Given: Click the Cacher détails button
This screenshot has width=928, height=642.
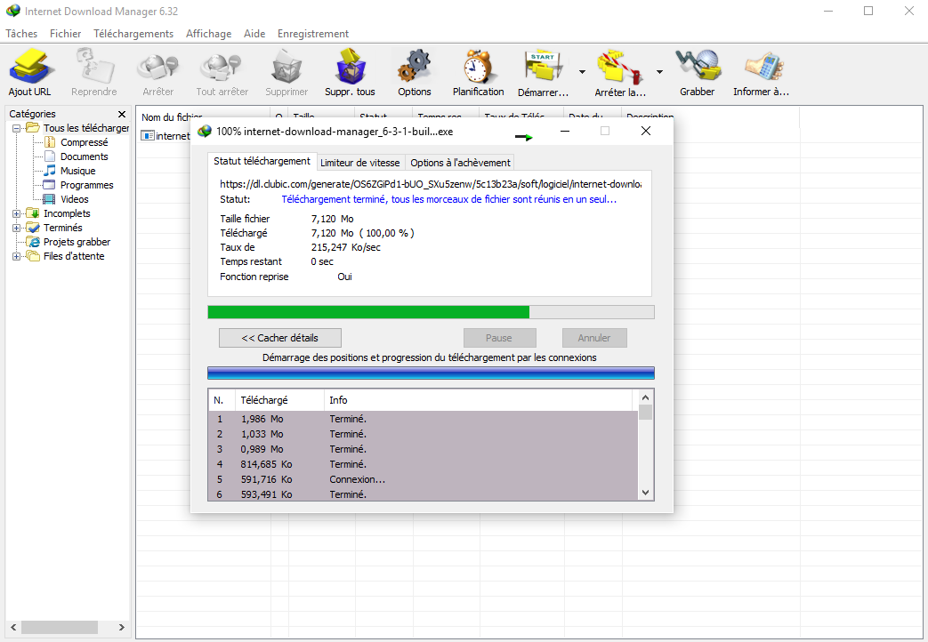Looking at the screenshot, I should coord(280,338).
